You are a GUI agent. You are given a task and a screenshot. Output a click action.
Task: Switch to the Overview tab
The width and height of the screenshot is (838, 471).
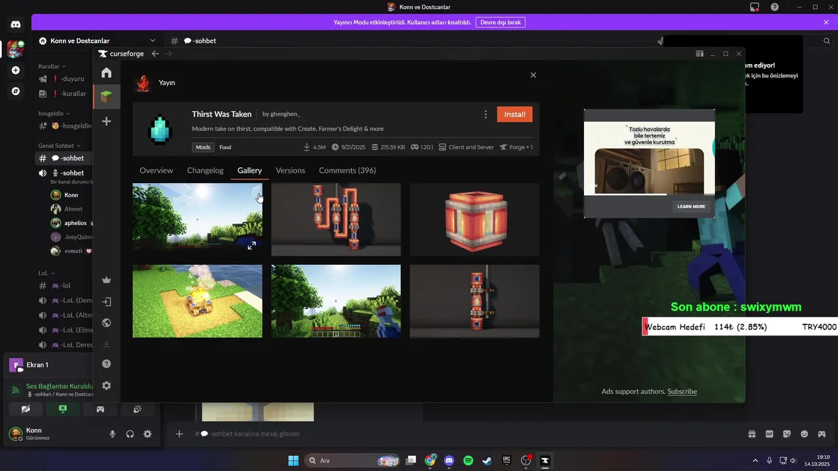click(156, 170)
